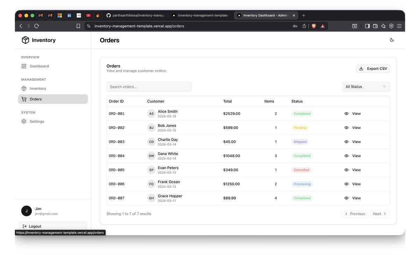Image resolution: width=420 pixels, height=255 pixels.
Task: Click the DW avatar for Dana White
Action: tap(151, 156)
